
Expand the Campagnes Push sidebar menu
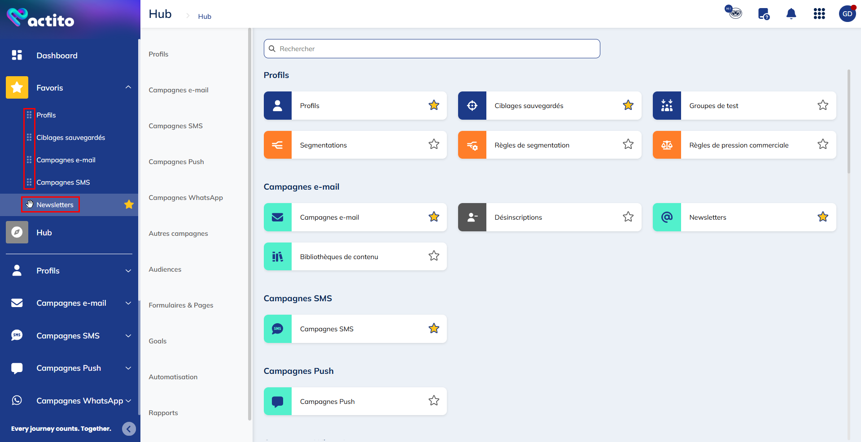(x=128, y=368)
